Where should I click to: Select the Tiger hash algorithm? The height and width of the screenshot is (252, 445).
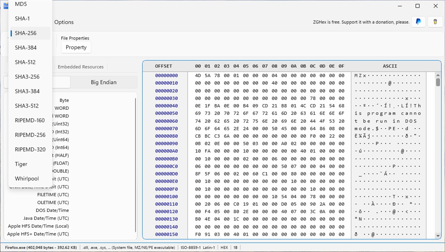coord(30,164)
